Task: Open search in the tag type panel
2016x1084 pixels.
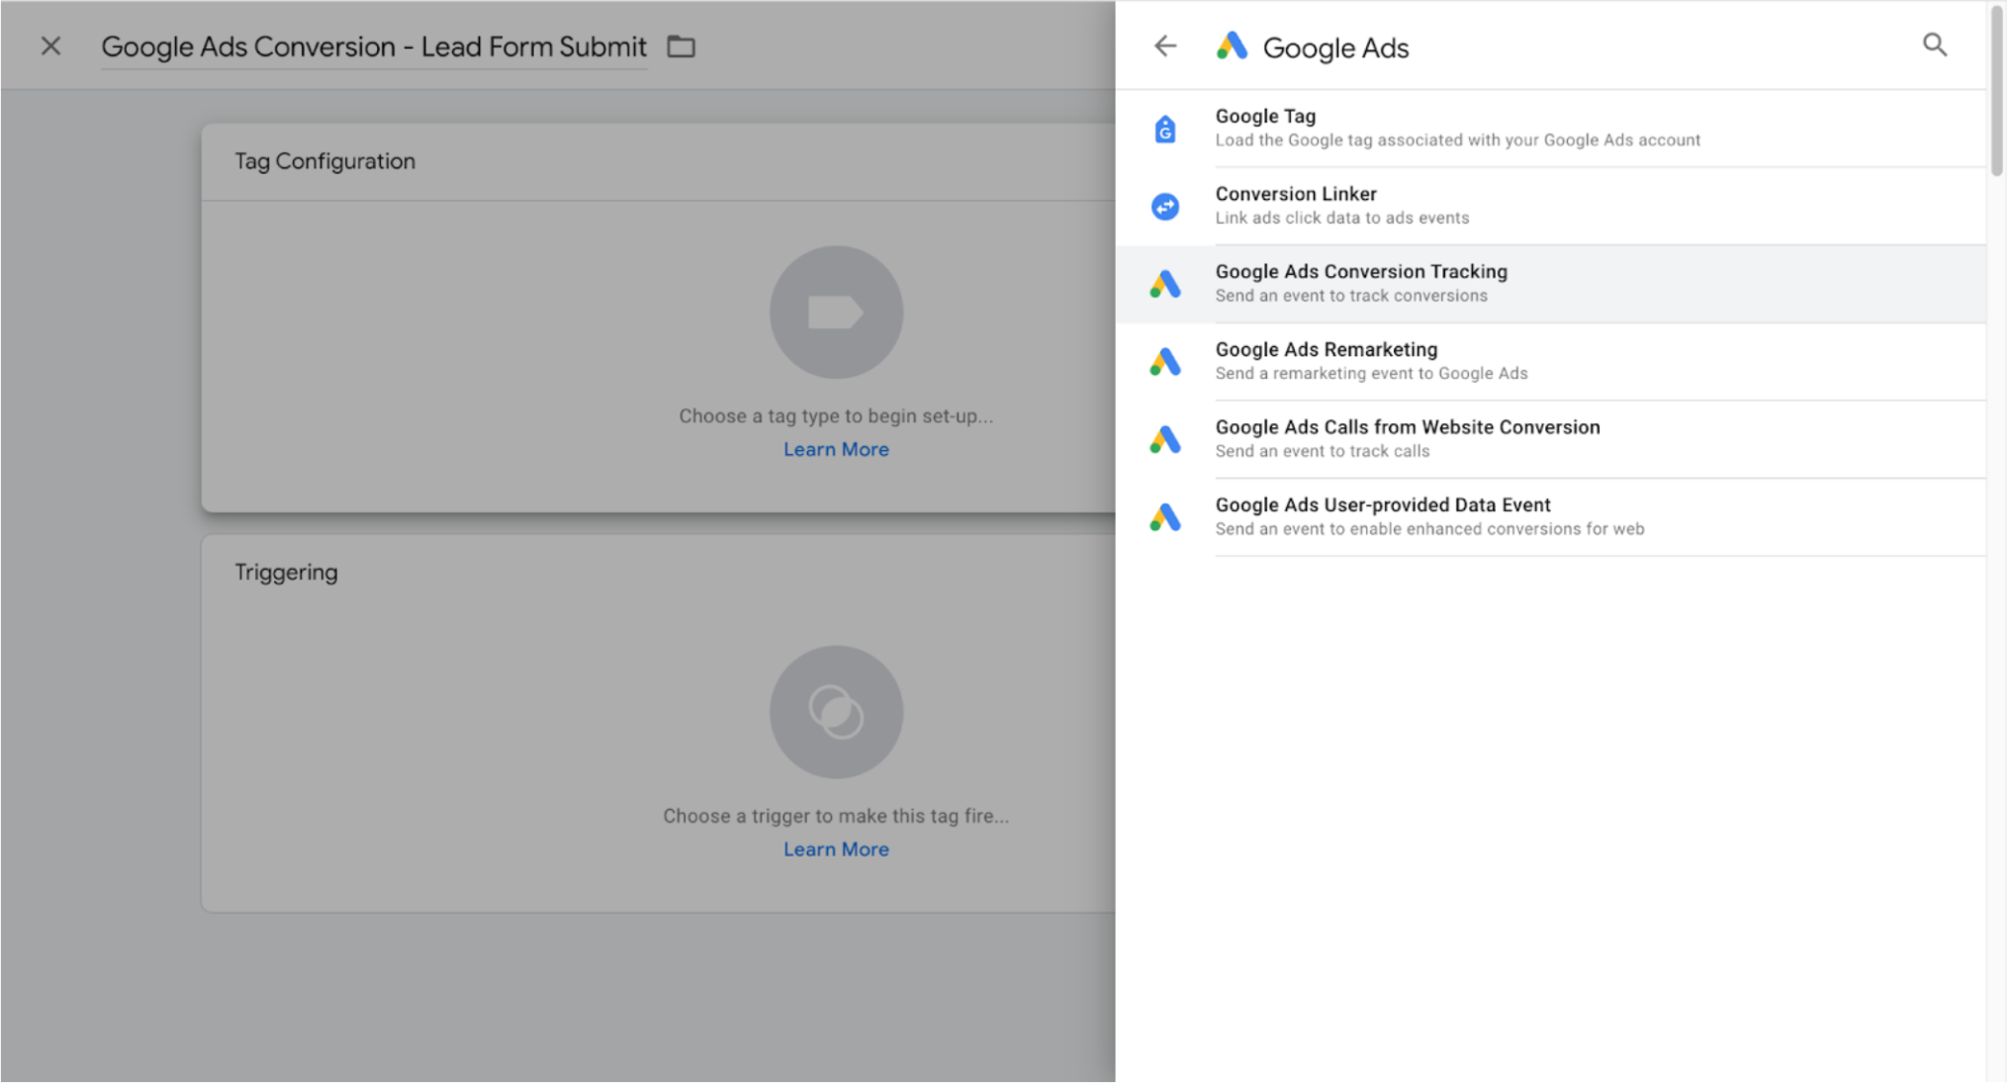Action: pyautogui.click(x=1934, y=45)
